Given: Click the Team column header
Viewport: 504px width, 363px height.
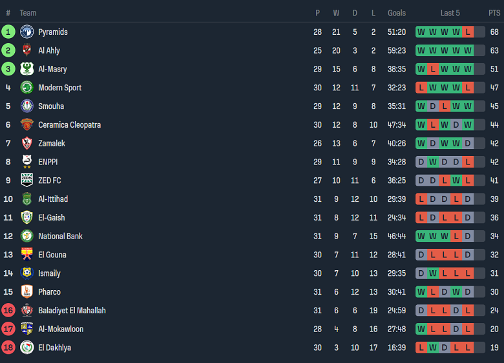Looking at the screenshot, I should point(28,13).
